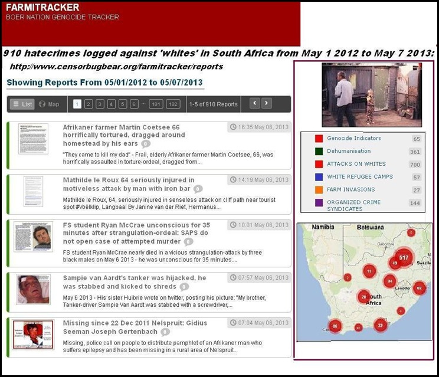Click comment bubble on Mathilde le Roux report

(x=198, y=189)
